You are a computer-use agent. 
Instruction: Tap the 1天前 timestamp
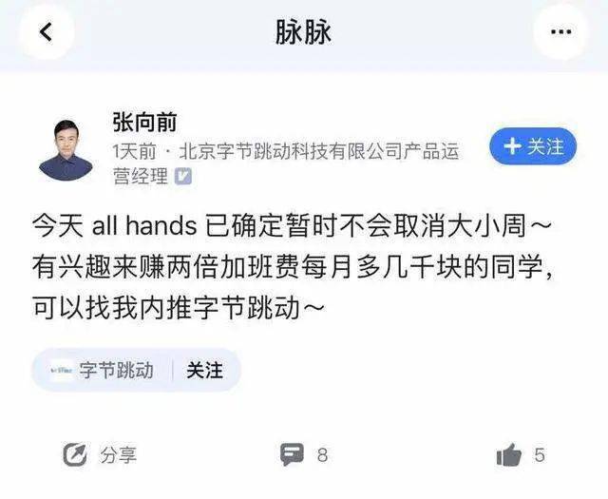(134, 151)
